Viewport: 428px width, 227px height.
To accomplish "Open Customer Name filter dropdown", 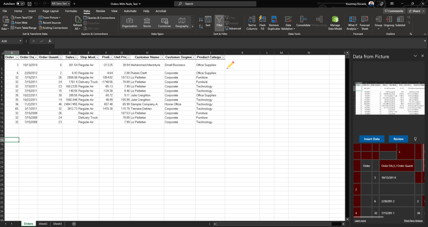I will click(162, 57).
